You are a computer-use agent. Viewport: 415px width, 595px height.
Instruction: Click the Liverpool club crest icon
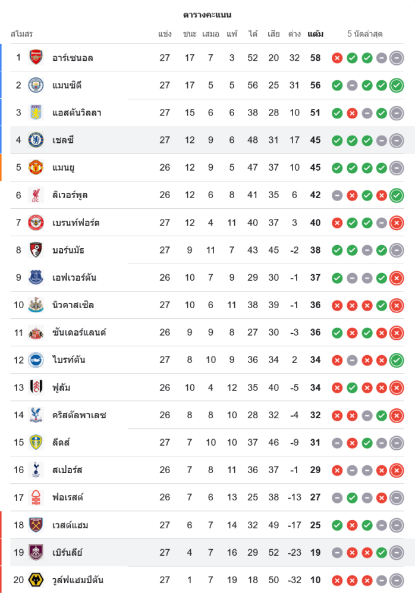click(36, 195)
